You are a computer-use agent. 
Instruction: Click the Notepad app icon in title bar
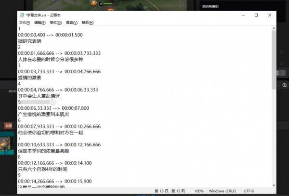21,15
